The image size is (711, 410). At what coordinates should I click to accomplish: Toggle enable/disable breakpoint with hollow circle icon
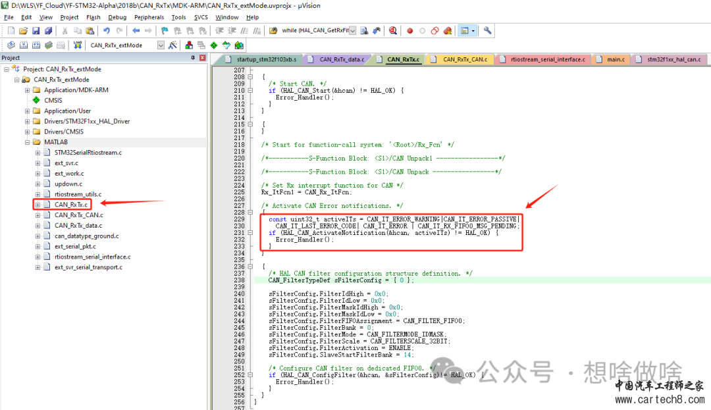pyautogui.click(x=421, y=30)
